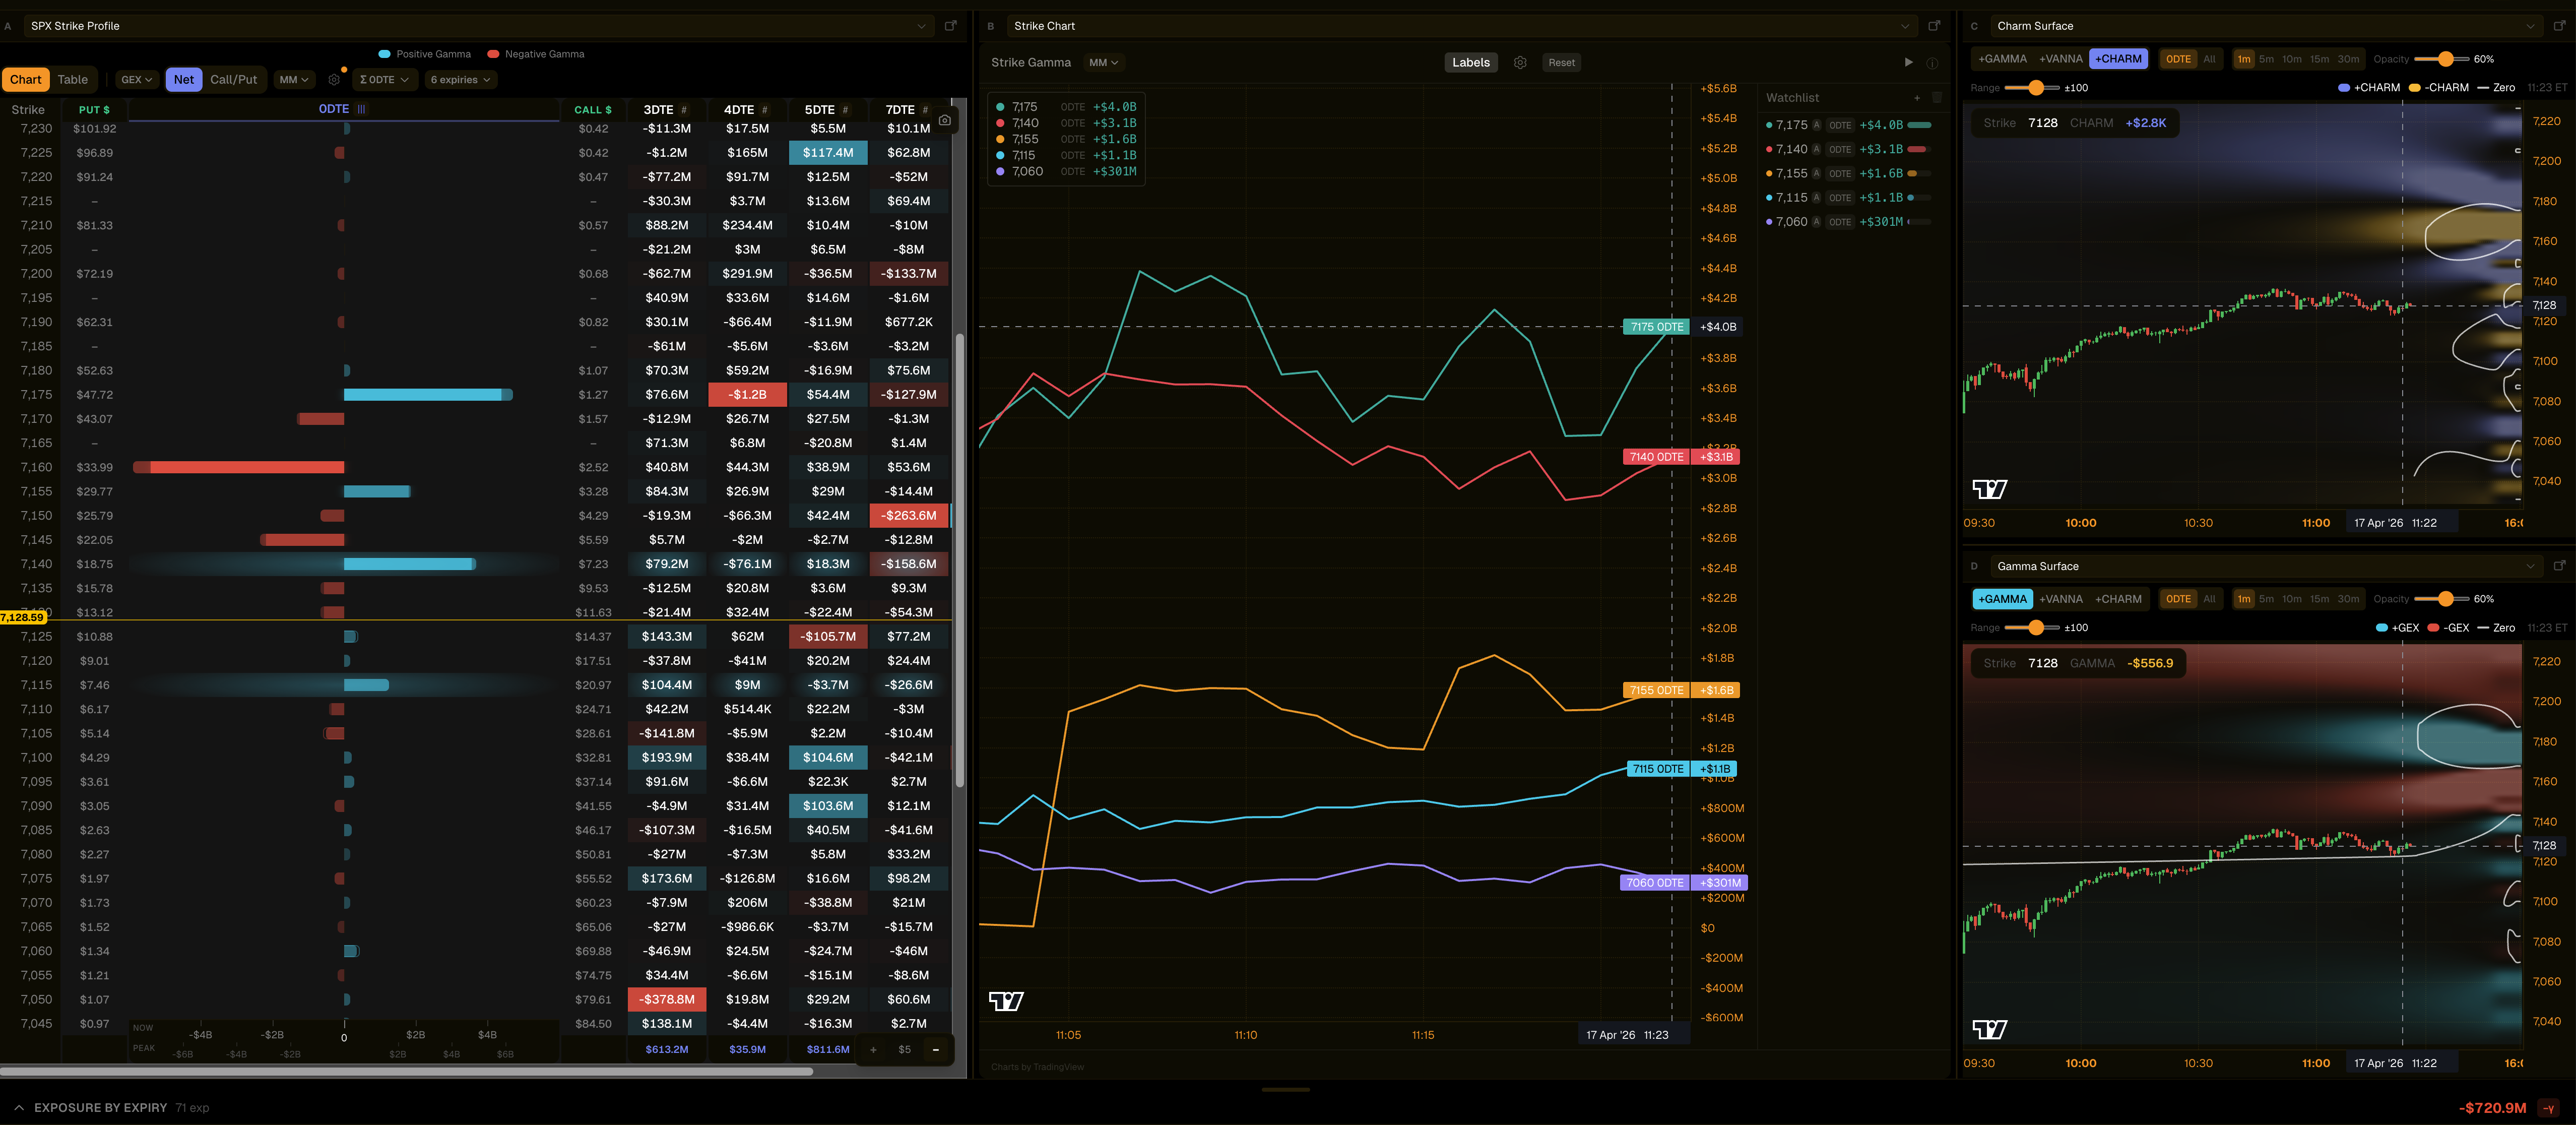The image size is (2576, 1125).
Task: Adjust Charm Surface Opacity slider
Action: [2445, 59]
